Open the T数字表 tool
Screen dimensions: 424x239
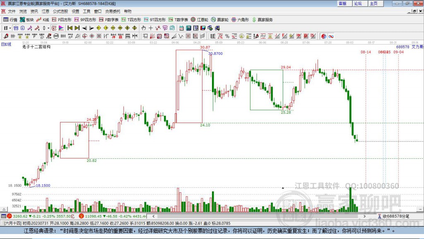point(178,20)
